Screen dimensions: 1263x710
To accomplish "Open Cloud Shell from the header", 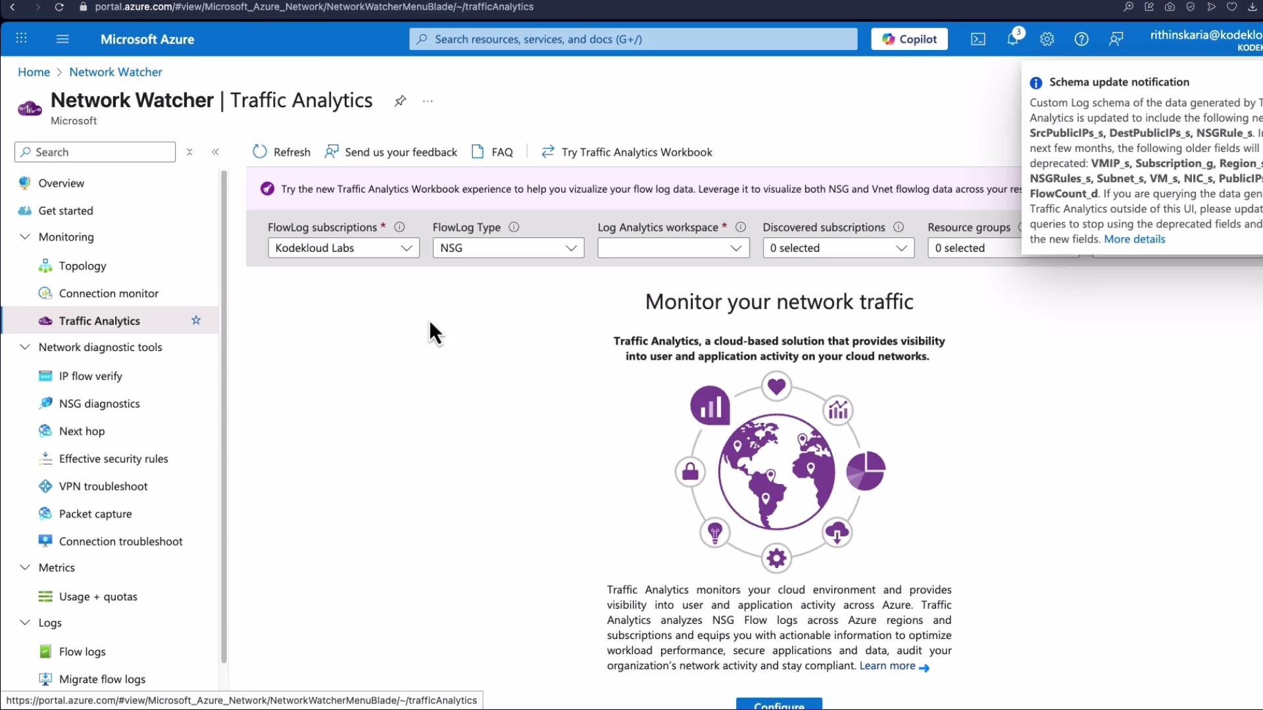I will pyautogui.click(x=978, y=39).
